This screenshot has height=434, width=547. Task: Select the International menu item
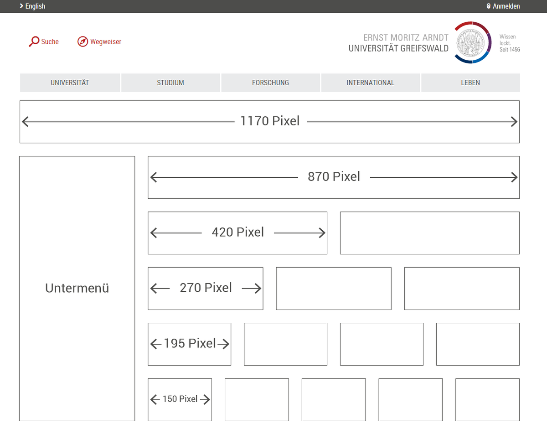(370, 83)
